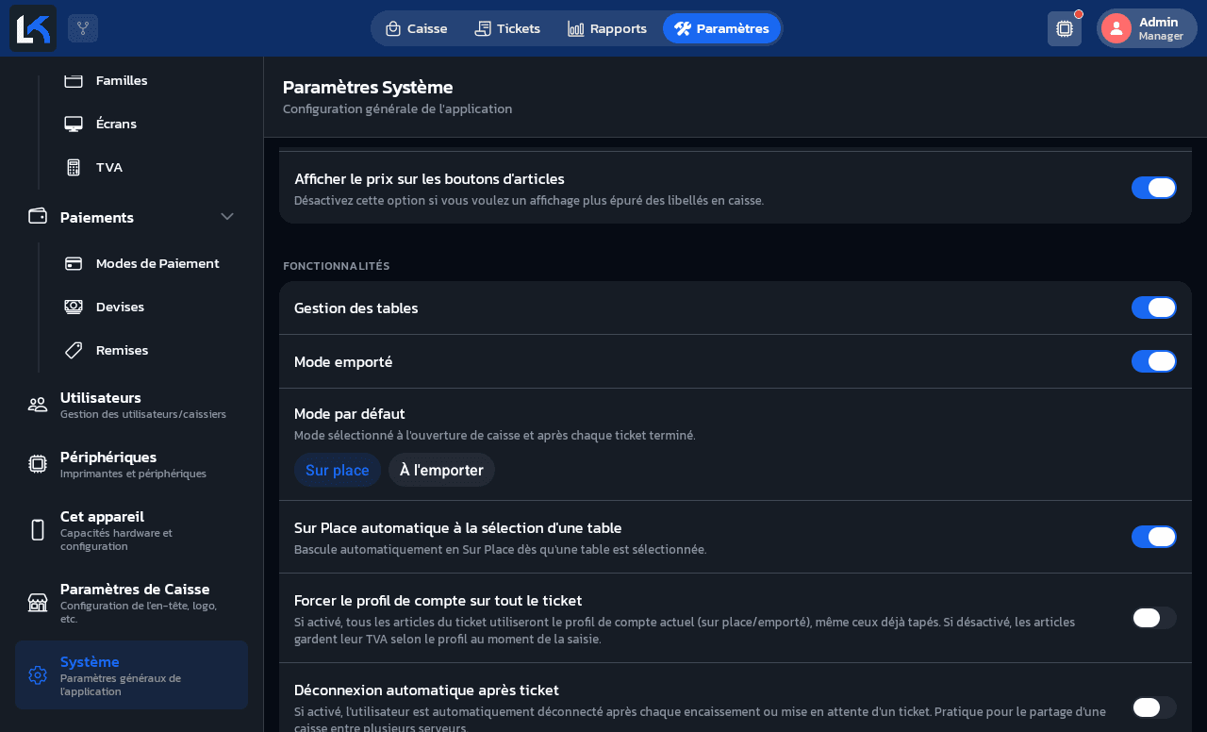
Task: Click the Devises banknote icon
Action: [x=74, y=307]
